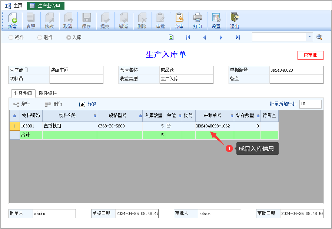Click the 审批人 field admin
The image size is (332, 229).
point(219,213)
